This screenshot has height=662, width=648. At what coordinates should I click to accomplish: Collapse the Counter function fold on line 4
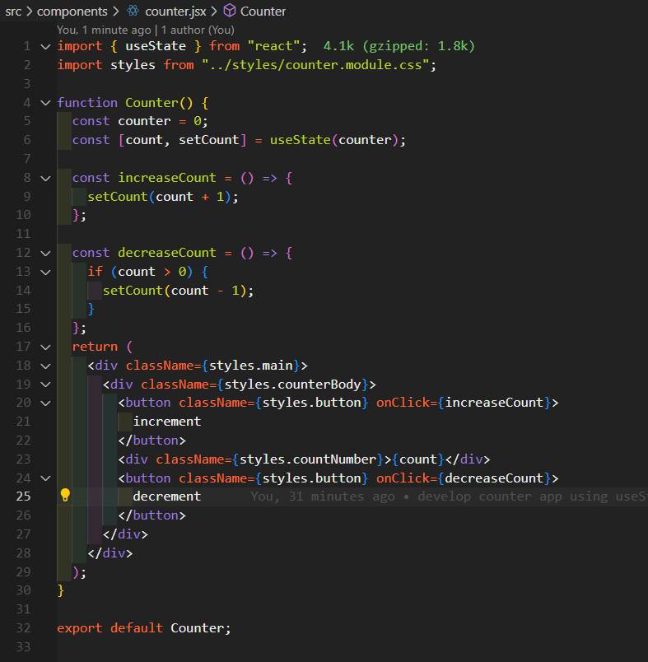(x=45, y=103)
